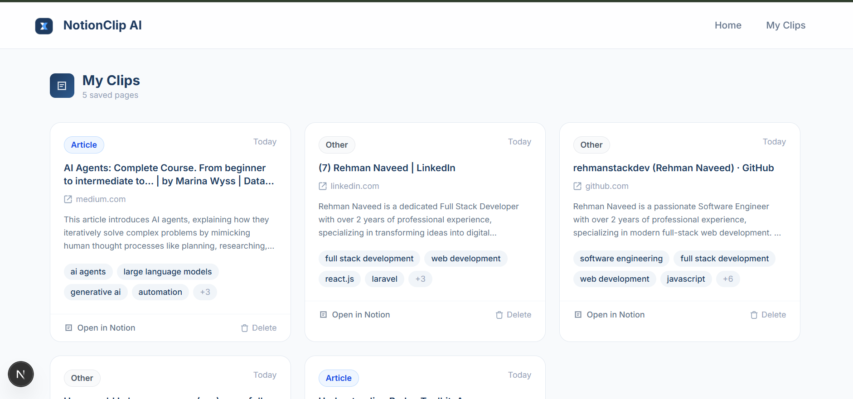This screenshot has height=399, width=853.
Task: Click the Notion icon on the GitHub card
Action: [x=578, y=315]
